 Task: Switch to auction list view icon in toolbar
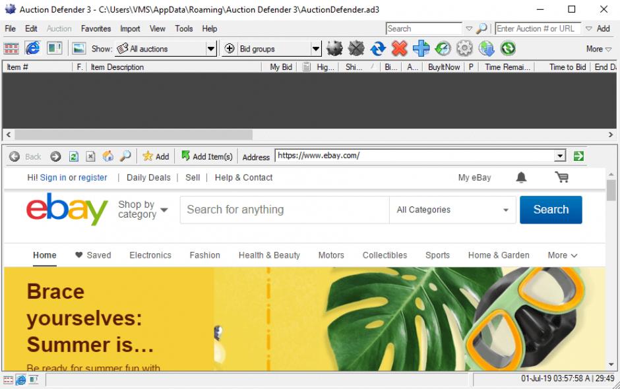(x=11, y=49)
